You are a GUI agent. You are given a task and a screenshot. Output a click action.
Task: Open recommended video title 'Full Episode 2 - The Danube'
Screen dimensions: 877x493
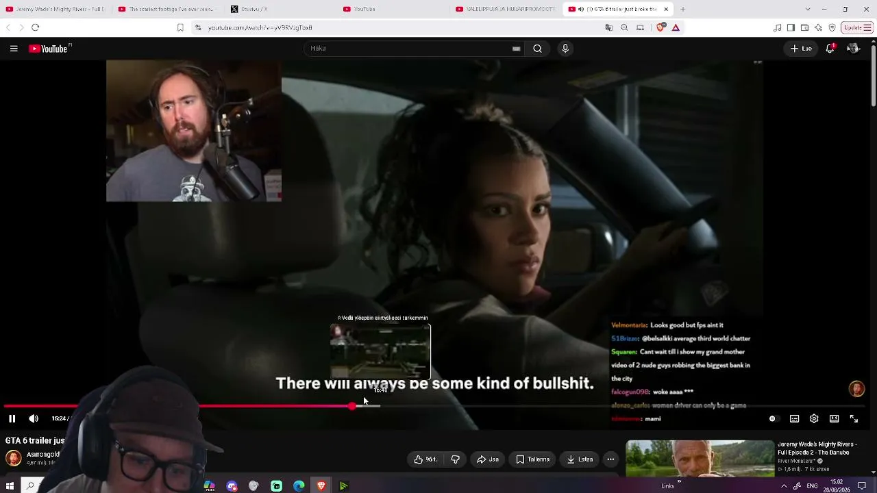pos(817,448)
